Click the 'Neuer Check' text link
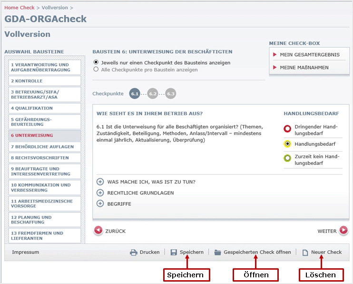This screenshot has width=353, height=284. 326,252
